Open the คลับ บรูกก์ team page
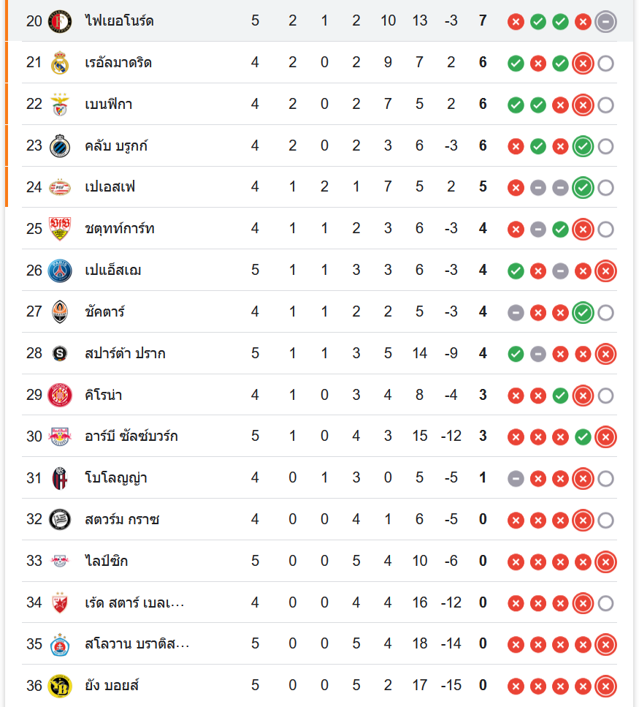The image size is (639, 707). (x=117, y=146)
